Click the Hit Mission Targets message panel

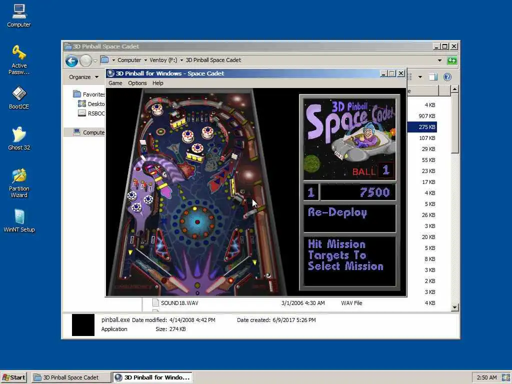pyautogui.click(x=349, y=261)
